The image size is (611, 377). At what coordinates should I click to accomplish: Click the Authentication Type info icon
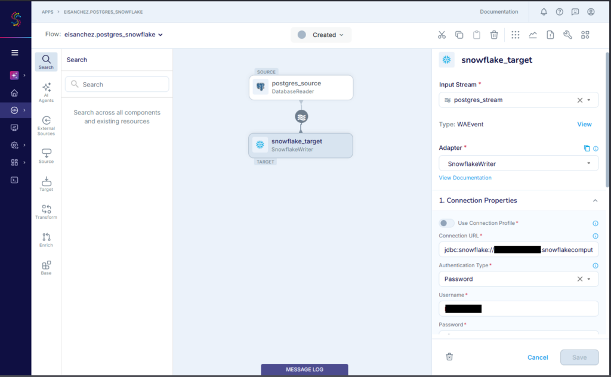tap(595, 265)
